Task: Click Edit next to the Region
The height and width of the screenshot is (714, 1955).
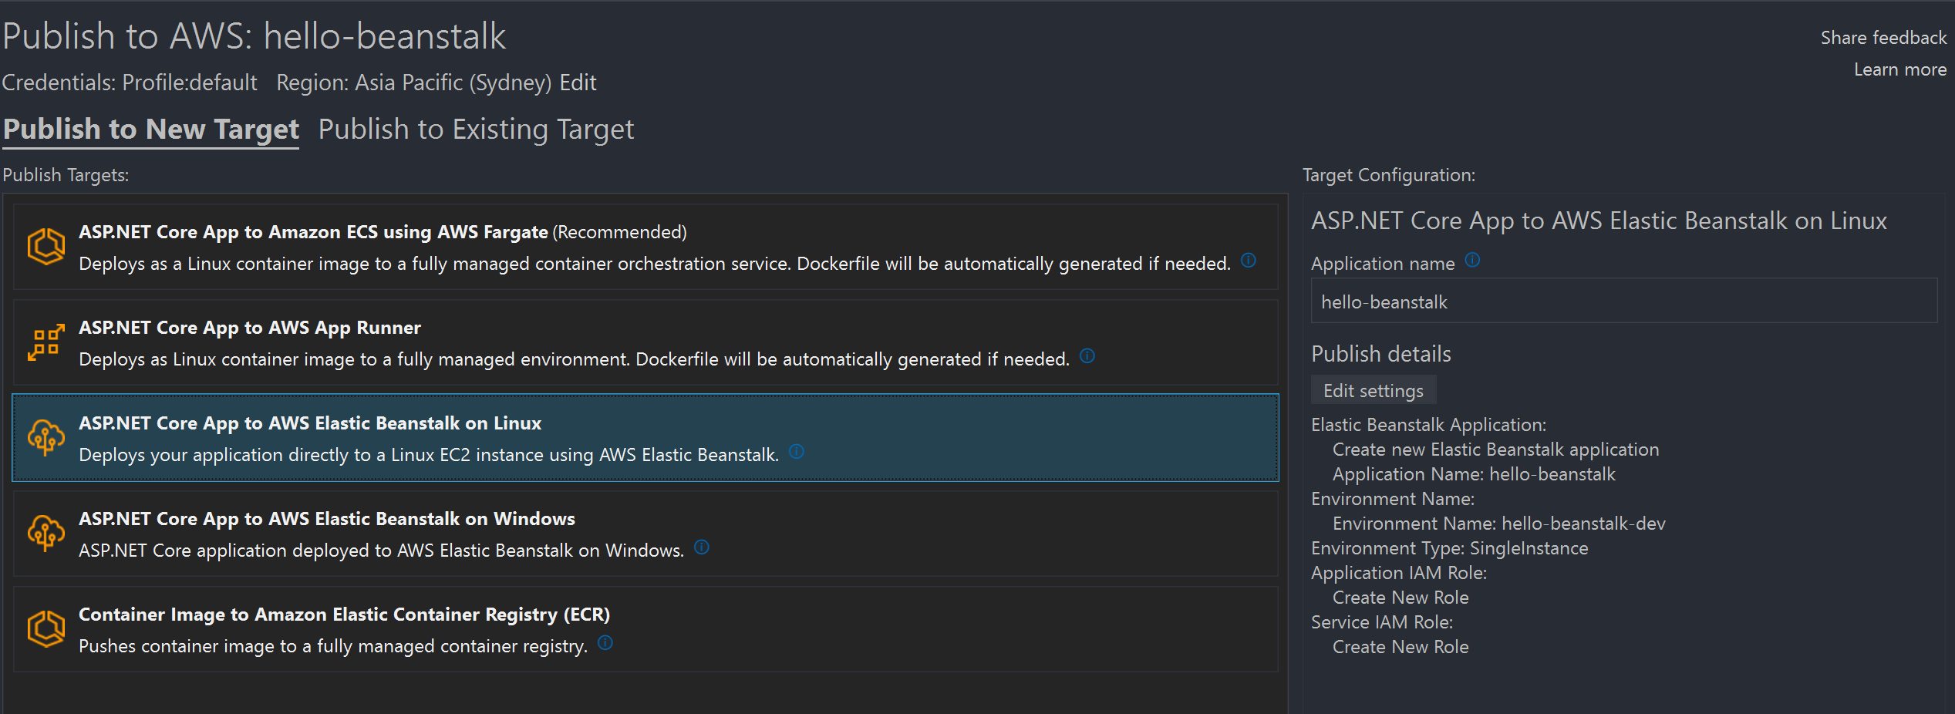Action: pyautogui.click(x=578, y=83)
